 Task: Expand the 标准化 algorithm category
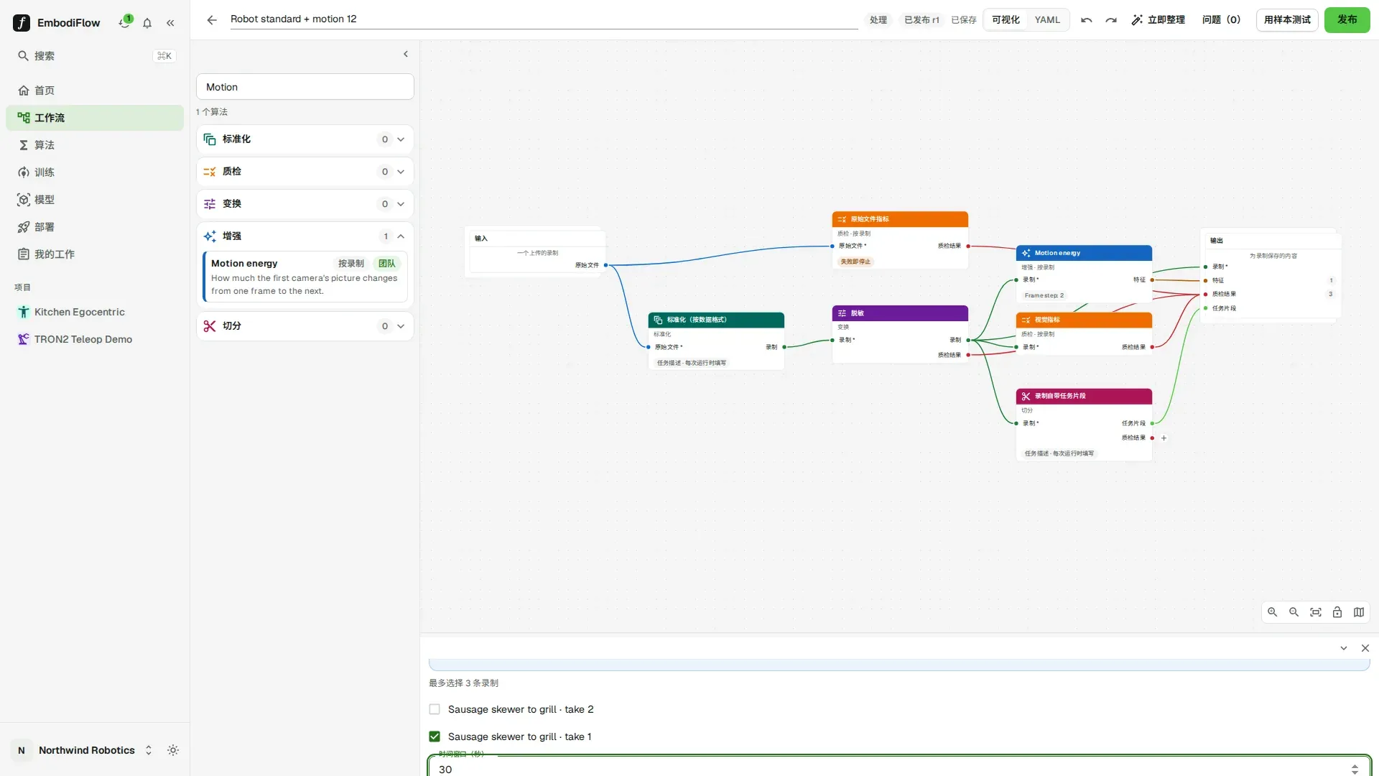click(x=305, y=139)
